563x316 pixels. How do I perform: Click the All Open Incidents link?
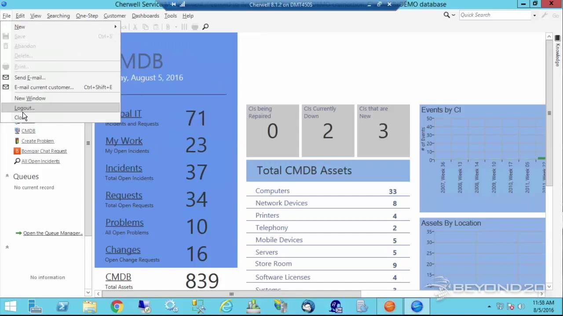pyautogui.click(x=40, y=161)
